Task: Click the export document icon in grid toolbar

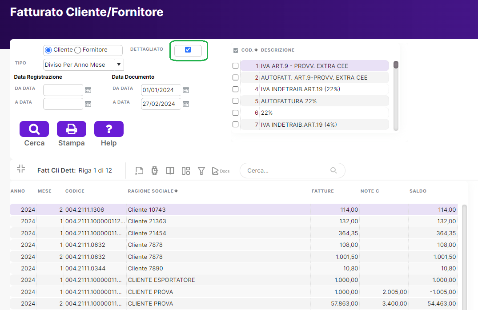Action: click(139, 171)
